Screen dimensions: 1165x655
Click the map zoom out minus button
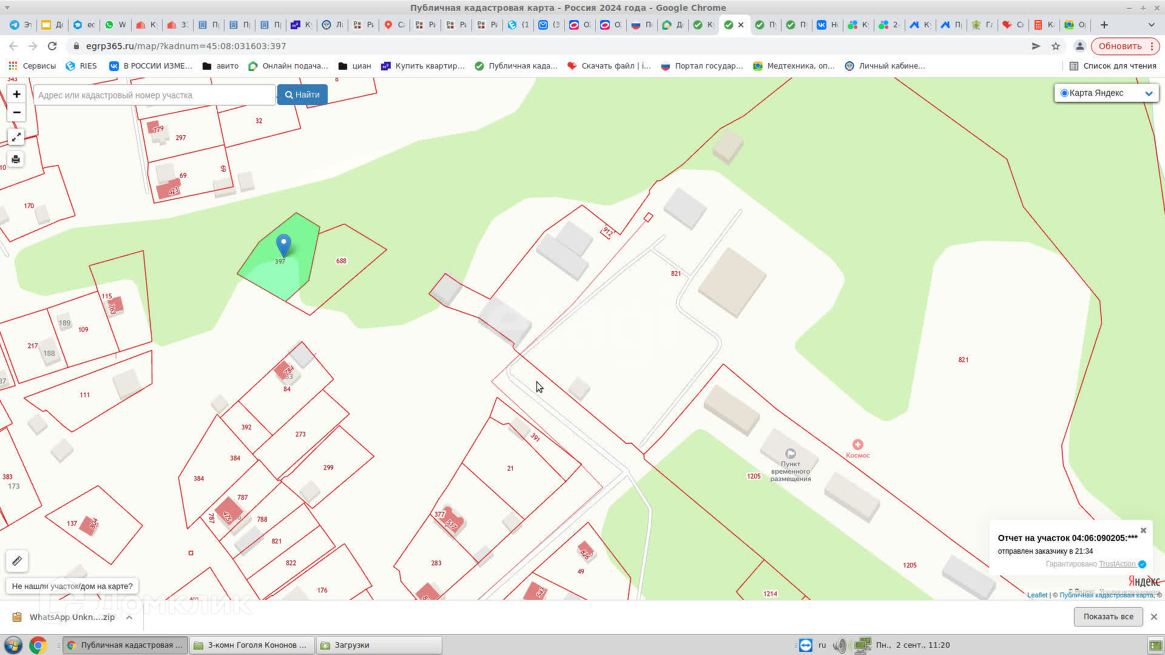(16, 112)
